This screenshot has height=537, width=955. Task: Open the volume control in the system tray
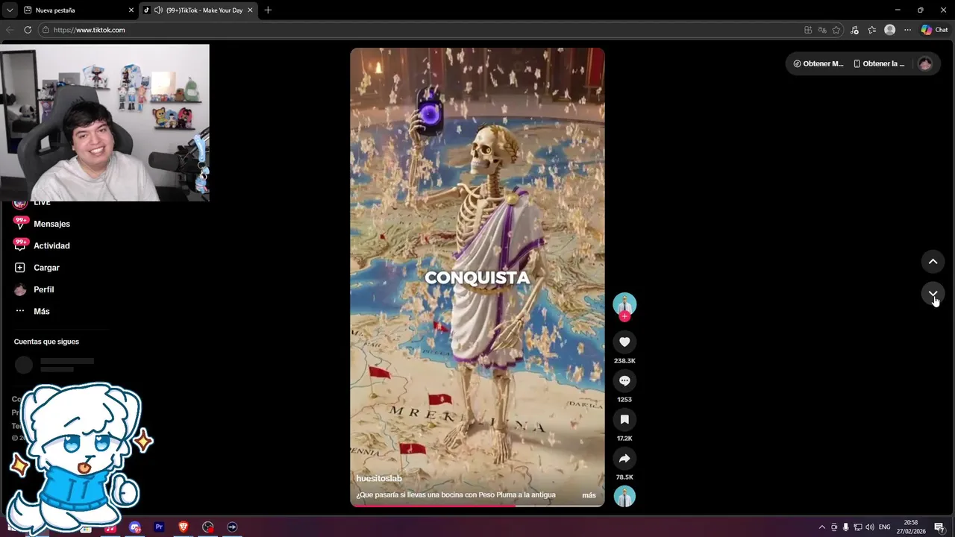coord(870,527)
